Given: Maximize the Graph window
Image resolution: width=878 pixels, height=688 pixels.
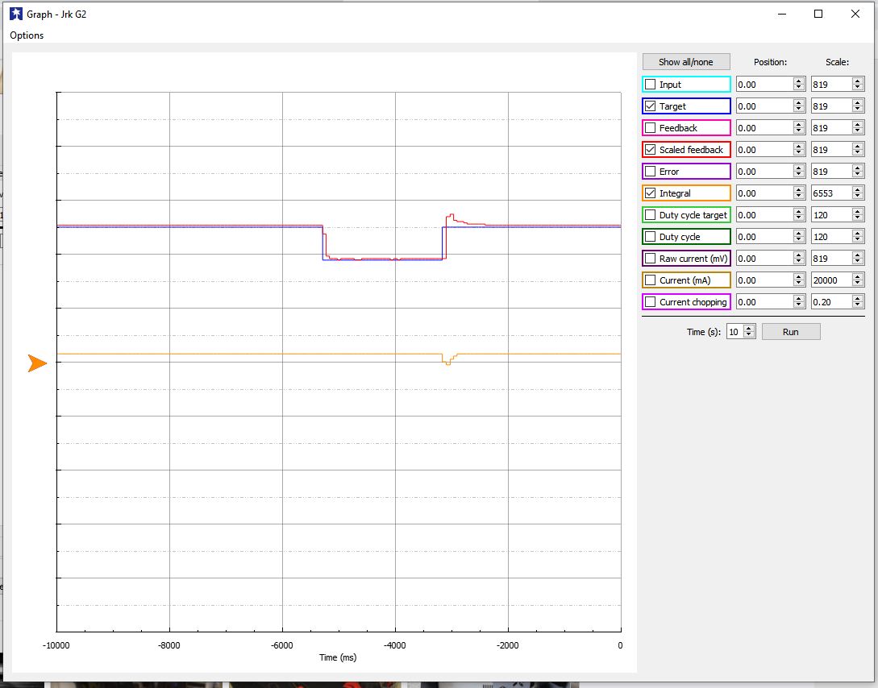Looking at the screenshot, I should coord(818,14).
